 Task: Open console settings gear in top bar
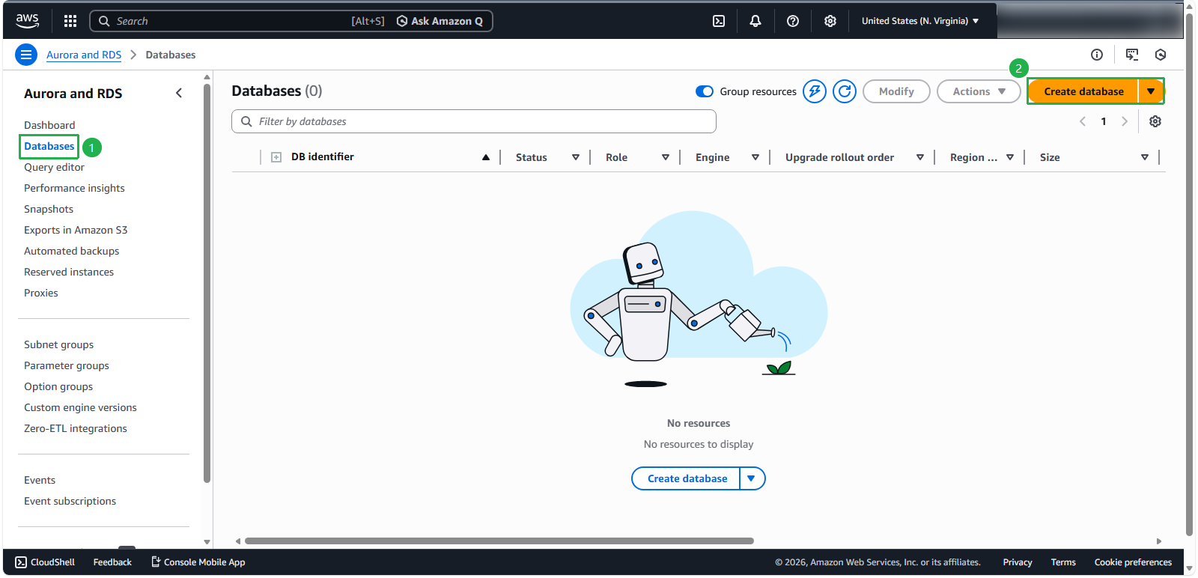click(x=830, y=21)
